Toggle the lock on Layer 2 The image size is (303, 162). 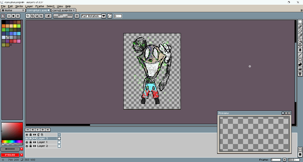coord(31,146)
